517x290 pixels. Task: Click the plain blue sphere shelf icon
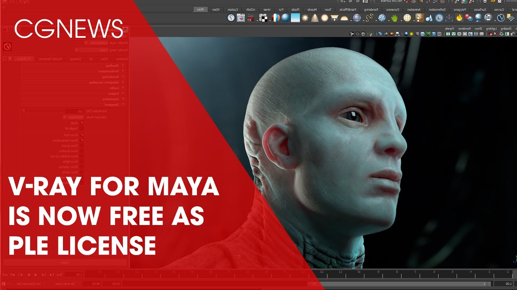(x=286, y=18)
